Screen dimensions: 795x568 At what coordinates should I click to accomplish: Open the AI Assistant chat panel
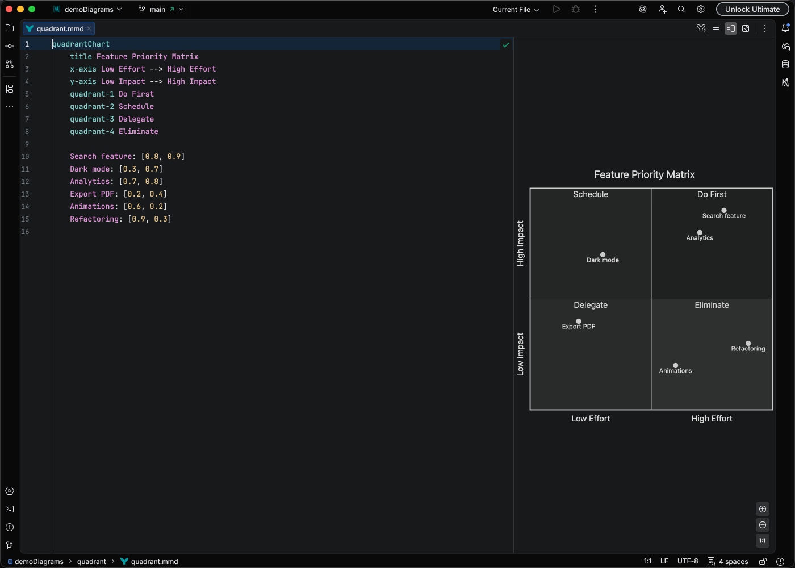786,46
